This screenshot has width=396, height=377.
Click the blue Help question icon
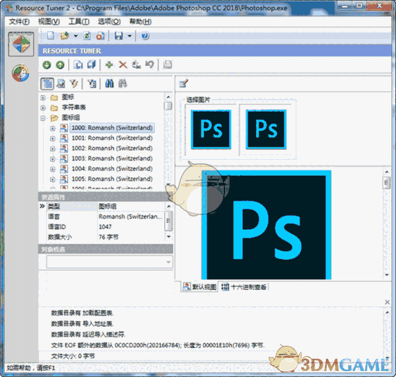point(145,36)
